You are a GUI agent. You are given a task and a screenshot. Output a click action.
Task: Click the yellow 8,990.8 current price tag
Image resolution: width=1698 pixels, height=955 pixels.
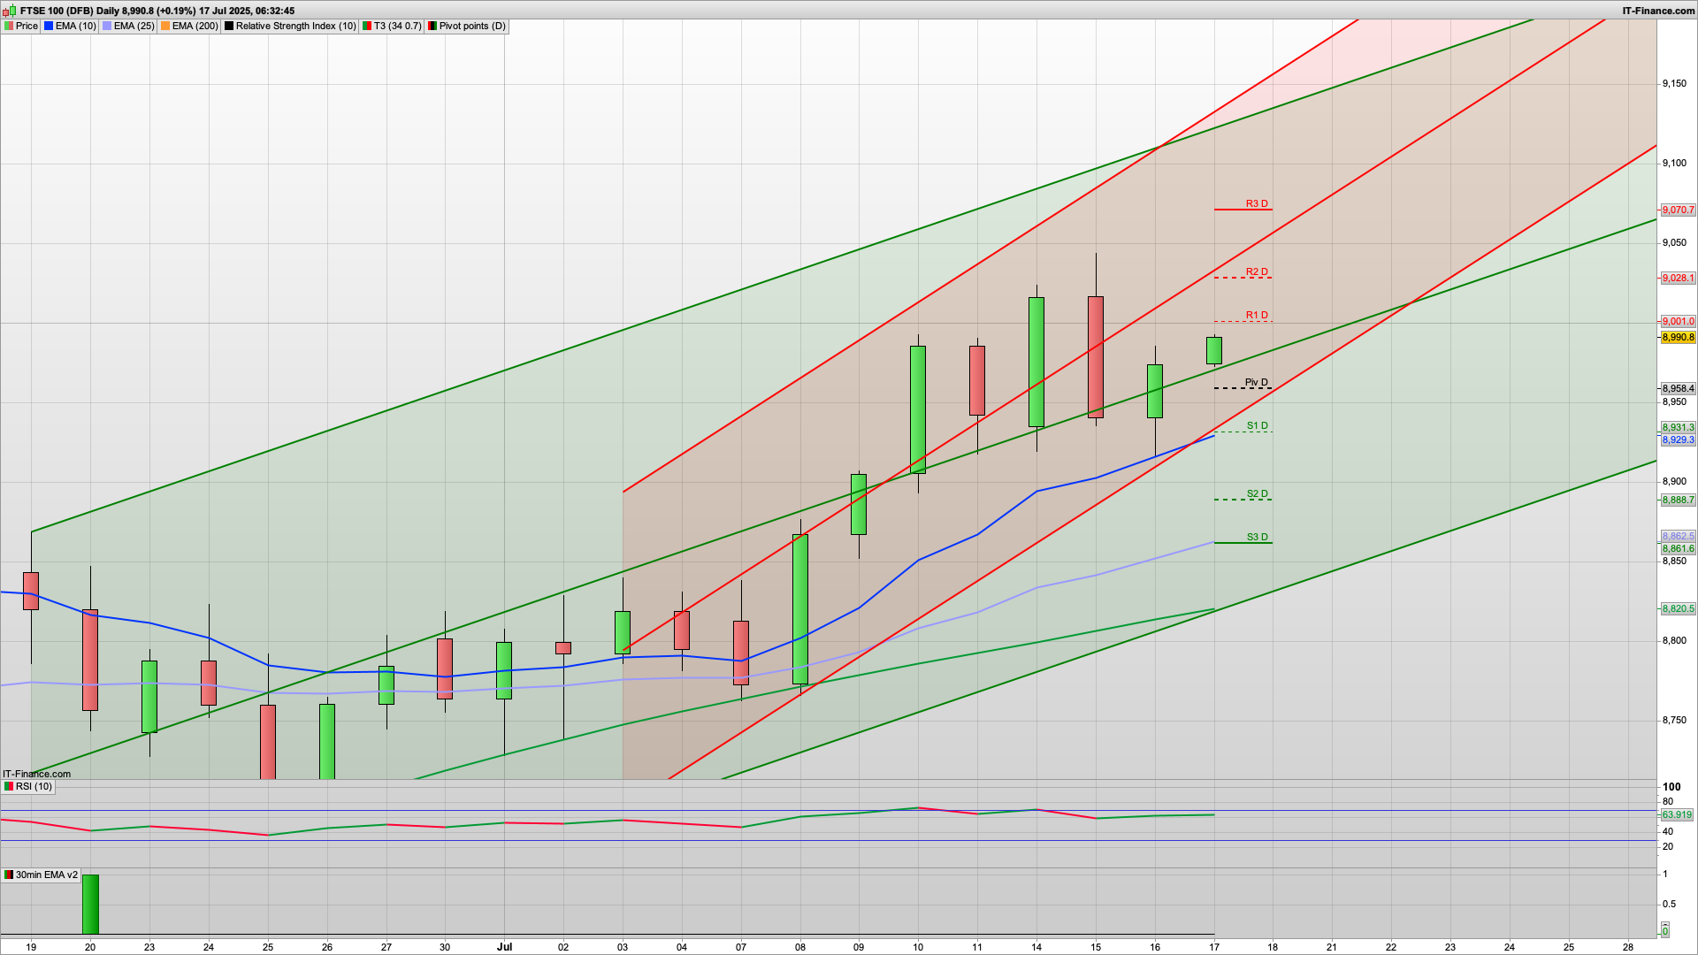tap(1678, 338)
